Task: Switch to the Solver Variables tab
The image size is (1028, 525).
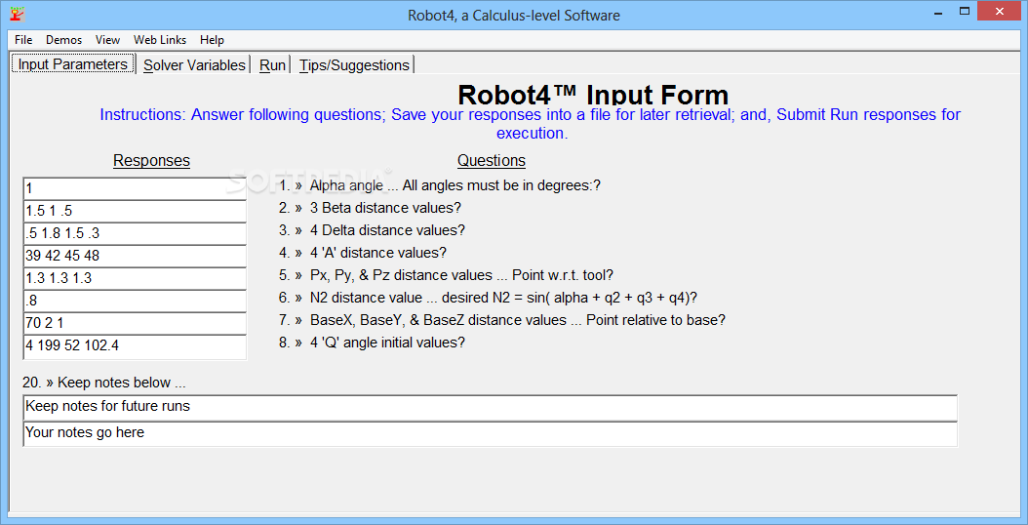Action: pos(194,65)
